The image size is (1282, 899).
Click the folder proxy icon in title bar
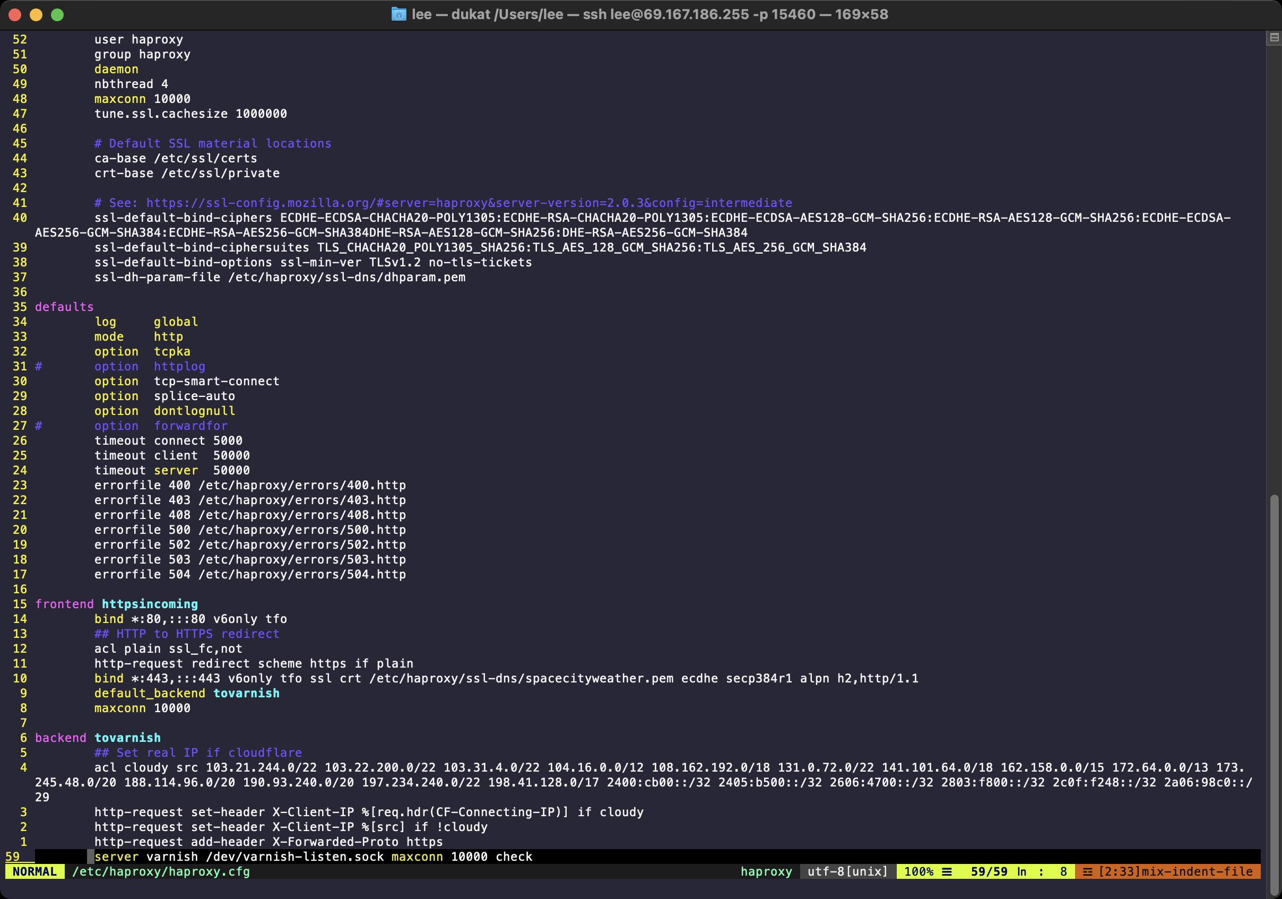pos(399,14)
